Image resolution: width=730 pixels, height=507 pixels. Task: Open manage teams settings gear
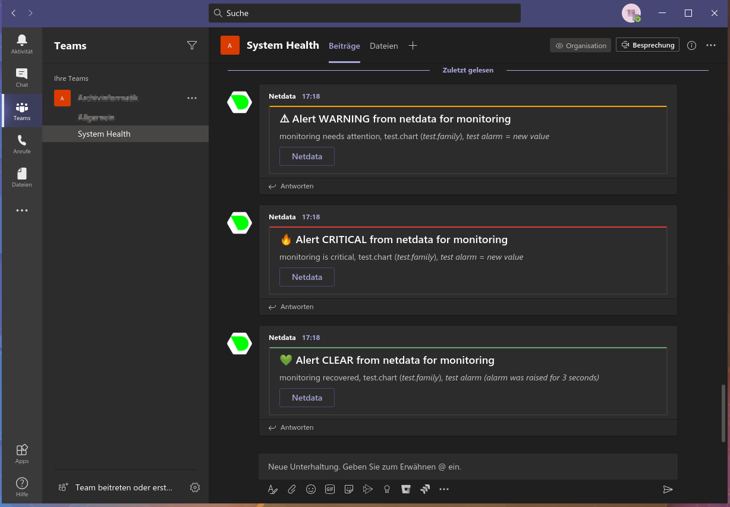point(195,487)
